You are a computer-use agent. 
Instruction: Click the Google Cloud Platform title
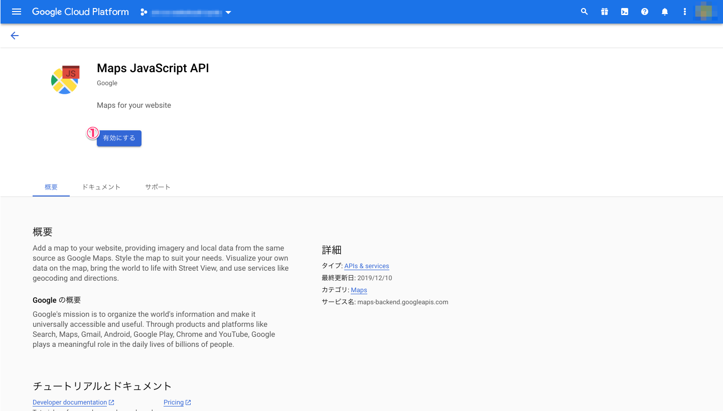[80, 12]
